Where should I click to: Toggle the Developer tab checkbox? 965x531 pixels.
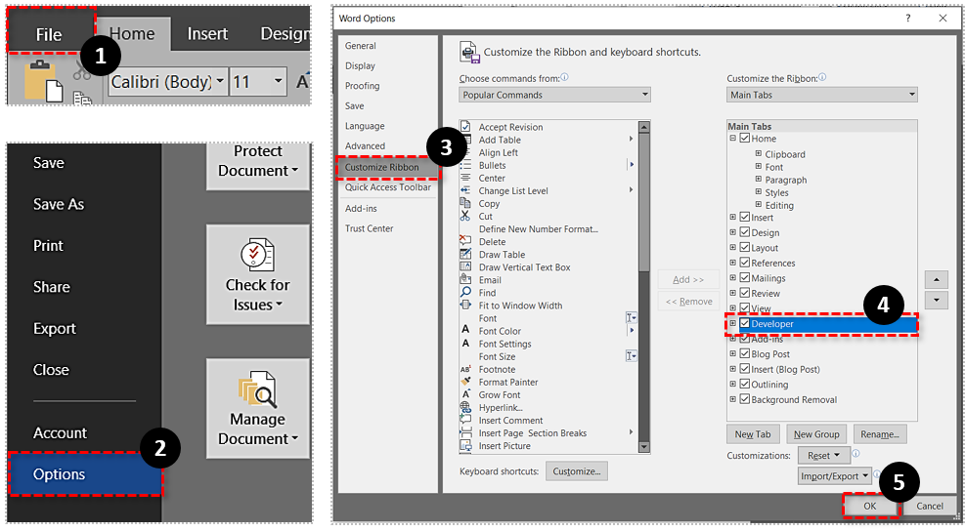[x=745, y=323]
